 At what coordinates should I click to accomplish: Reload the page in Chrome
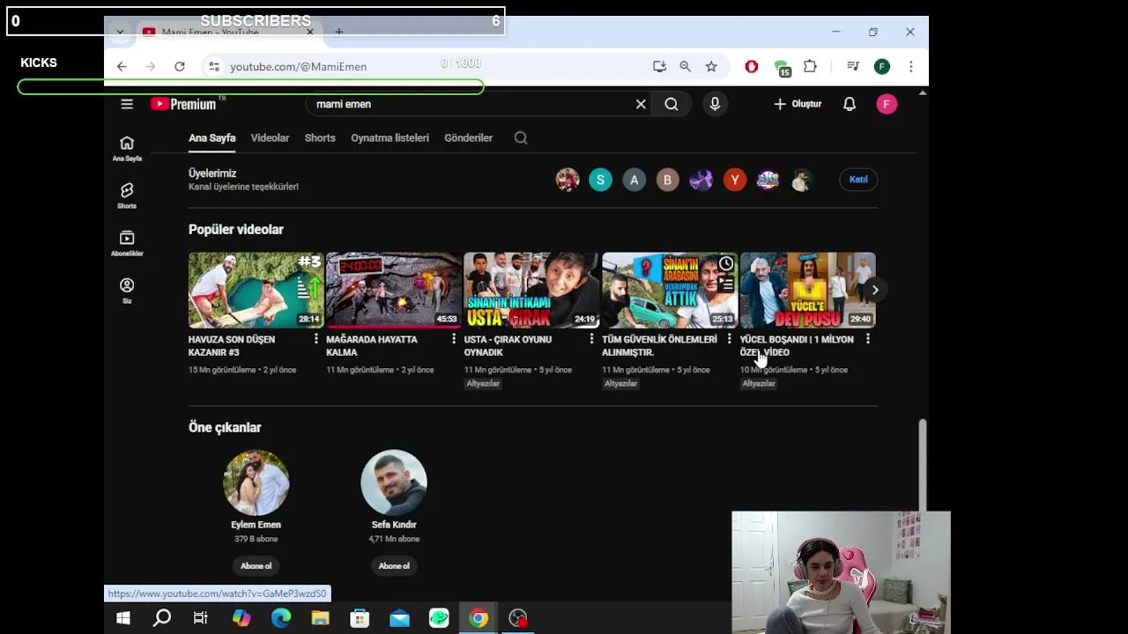click(x=180, y=66)
